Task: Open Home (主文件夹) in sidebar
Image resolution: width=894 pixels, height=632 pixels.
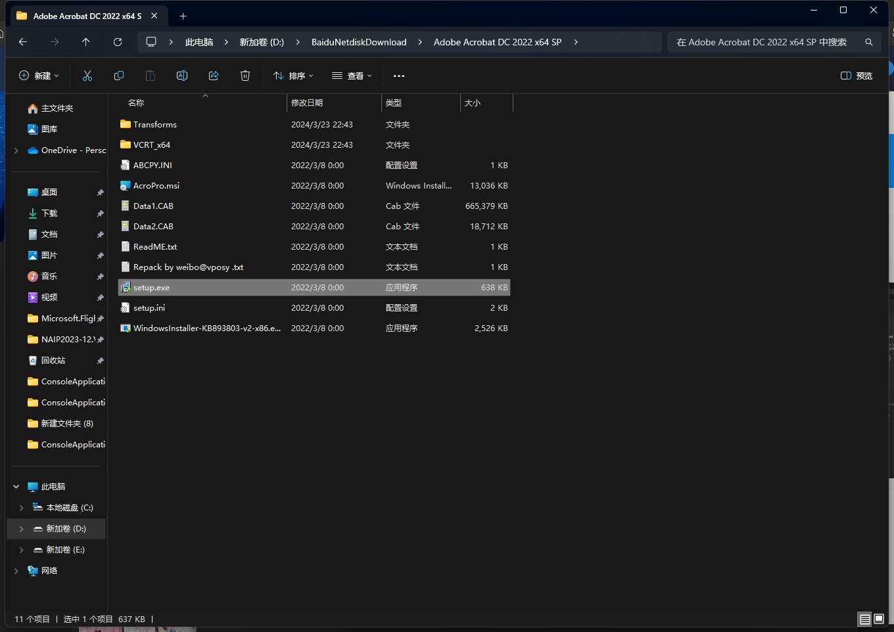Action: [57, 108]
